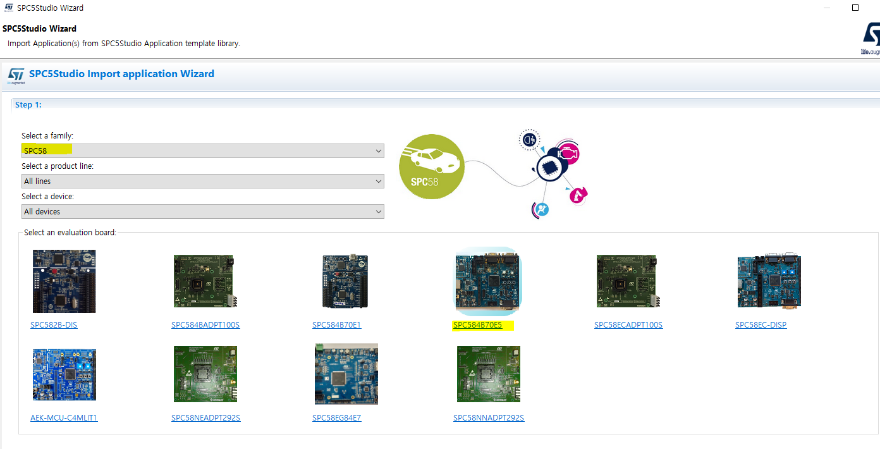The width and height of the screenshot is (880, 449).
Task: Click the green SPC58 car logo
Action: (432, 167)
